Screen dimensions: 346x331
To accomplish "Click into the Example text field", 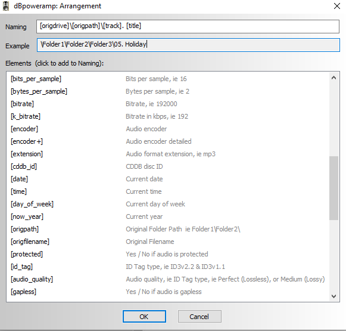I will point(188,45).
